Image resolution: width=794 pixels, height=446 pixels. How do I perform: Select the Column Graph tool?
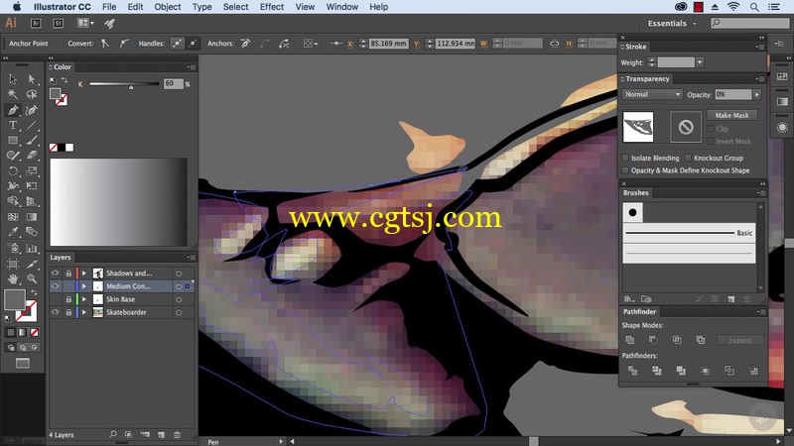(32, 248)
